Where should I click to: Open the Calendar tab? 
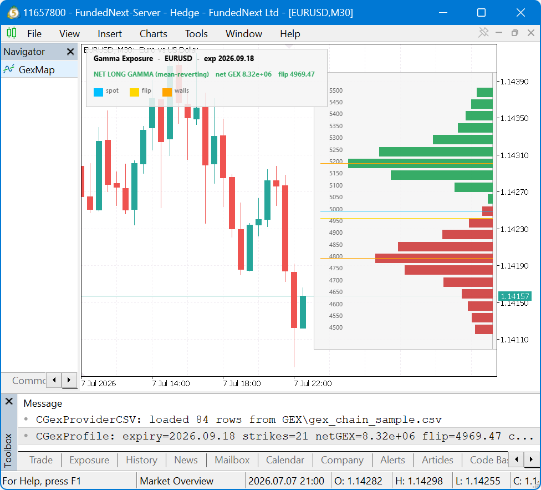(x=285, y=460)
